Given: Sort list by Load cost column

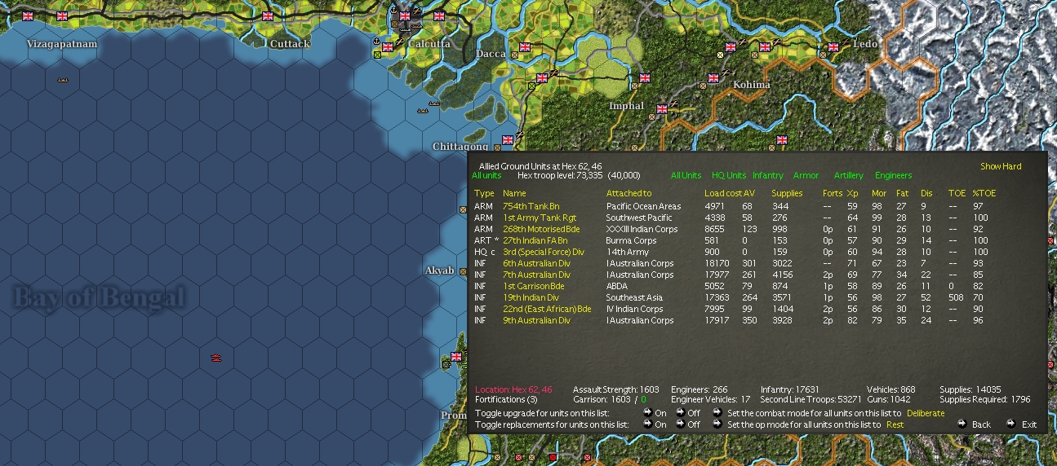Looking at the screenshot, I should click(723, 193).
